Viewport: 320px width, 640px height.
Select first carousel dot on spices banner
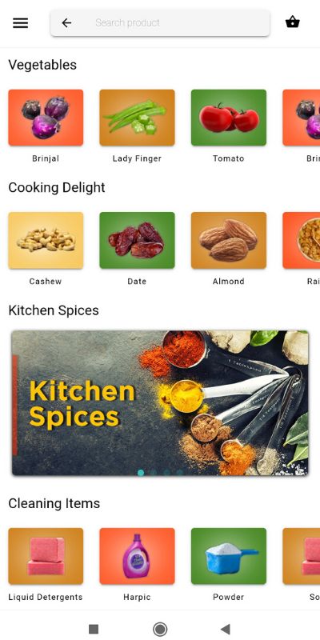coord(141,473)
